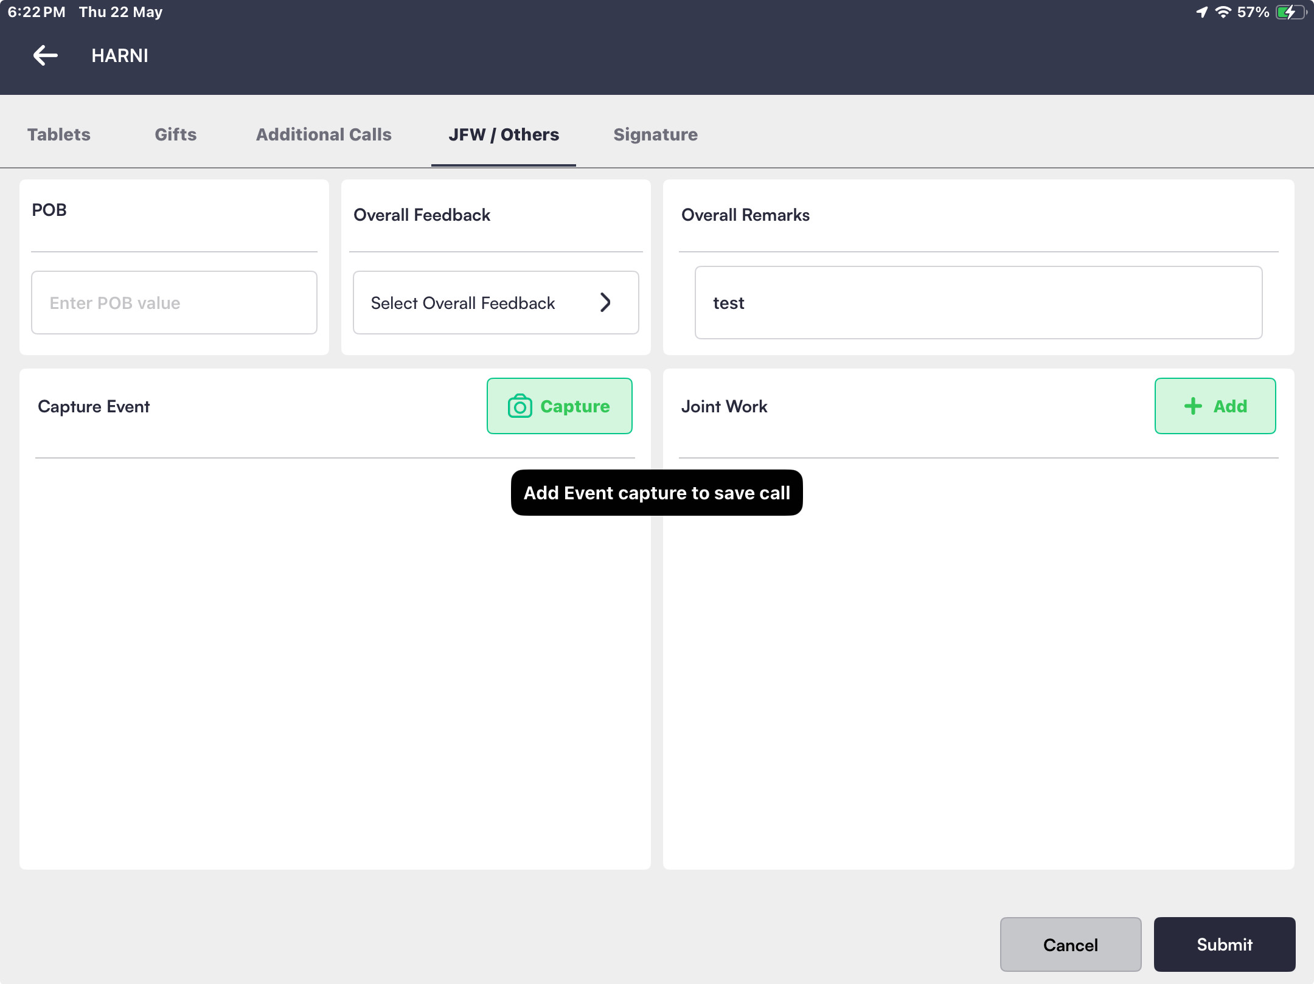Tap the battery indicator in status bar
This screenshot has height=984, width=1314.
pos(1291,12)
